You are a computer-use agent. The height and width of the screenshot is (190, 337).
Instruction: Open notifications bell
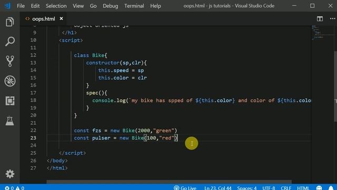331,188
